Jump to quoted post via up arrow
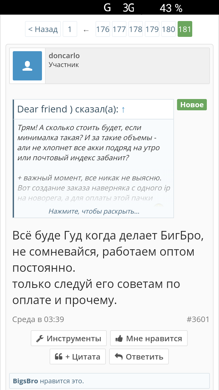Screen dimensions: 219x390 pyautogui.click(x=123, y=110)
